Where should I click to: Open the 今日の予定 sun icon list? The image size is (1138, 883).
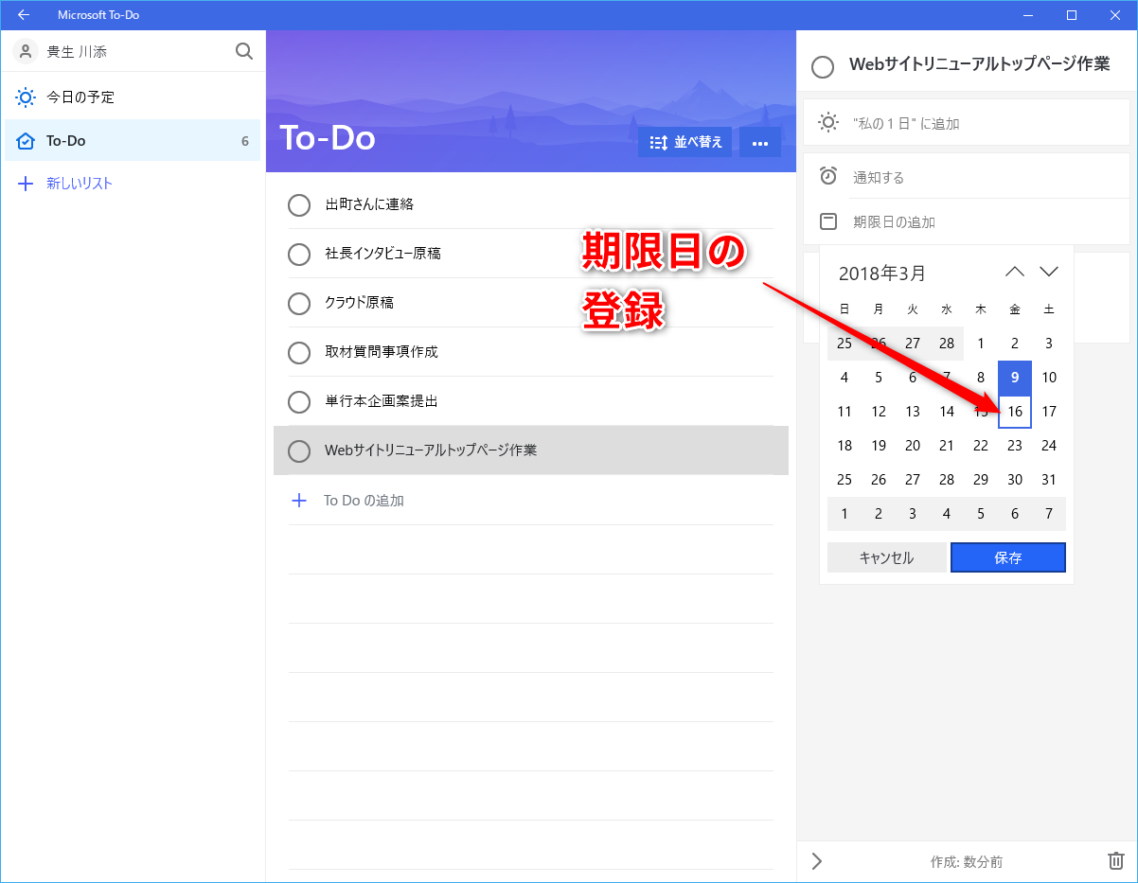[26, 97]
